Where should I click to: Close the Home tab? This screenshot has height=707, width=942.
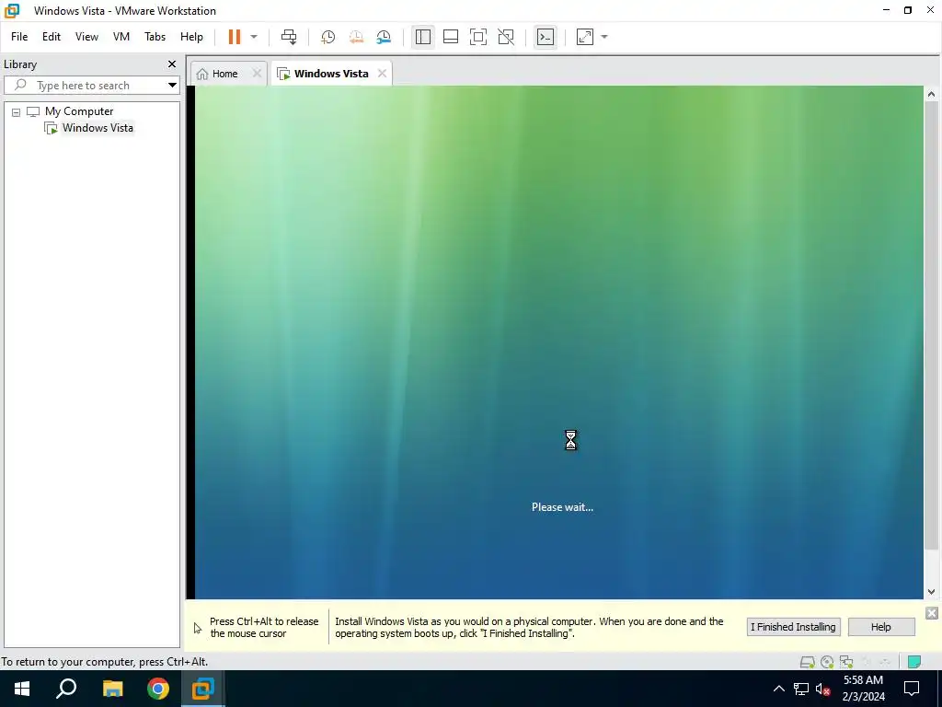click(x=257, y=74)
